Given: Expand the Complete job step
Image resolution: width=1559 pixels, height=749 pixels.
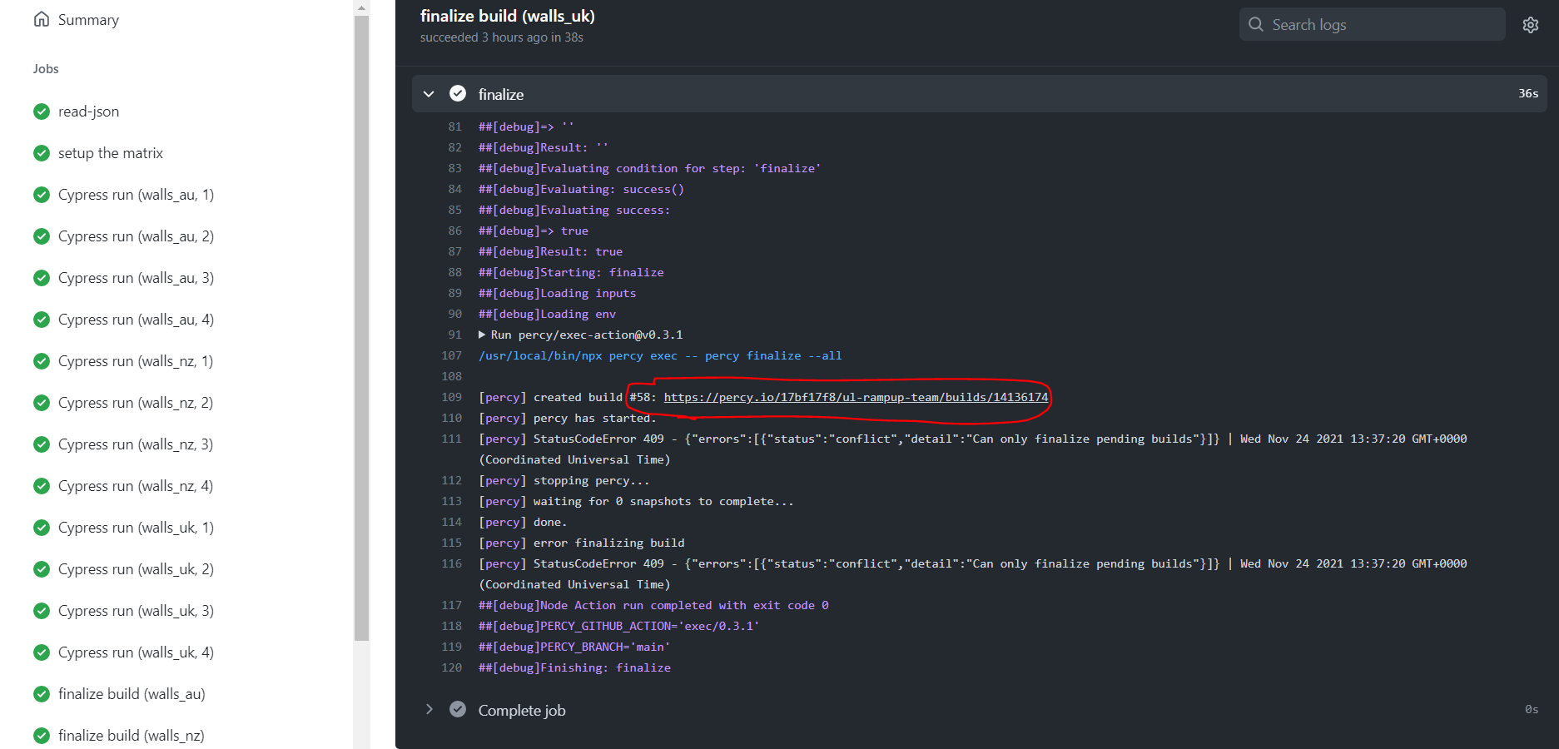Looking at the screenshot, I should tap(429, 709).
